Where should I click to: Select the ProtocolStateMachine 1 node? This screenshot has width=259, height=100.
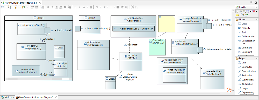click(x=185, y=46)
